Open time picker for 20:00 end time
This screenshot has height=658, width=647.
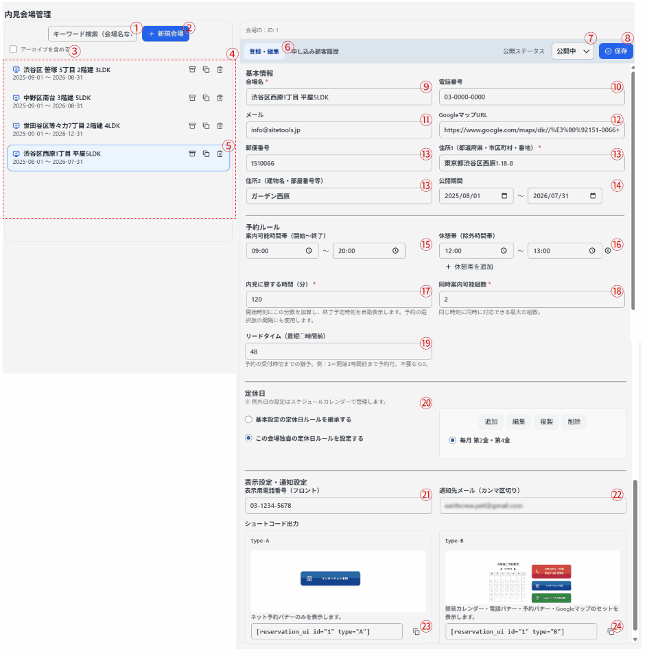tap(395, 252)
